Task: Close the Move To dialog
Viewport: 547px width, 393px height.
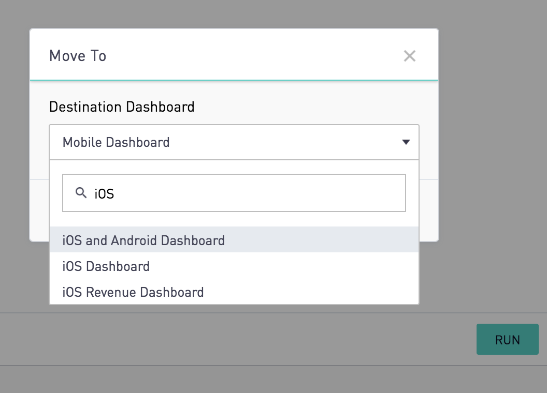Action: [409, 56]
